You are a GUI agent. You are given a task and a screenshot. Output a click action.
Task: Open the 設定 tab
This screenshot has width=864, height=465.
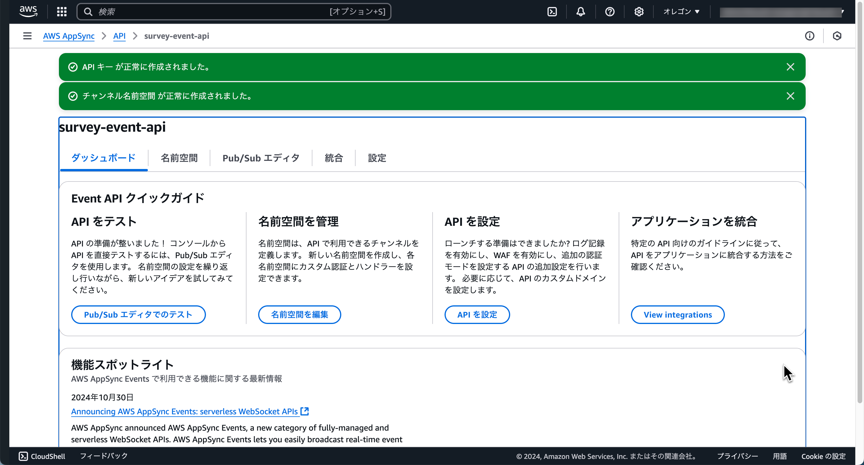pos(377,158)
